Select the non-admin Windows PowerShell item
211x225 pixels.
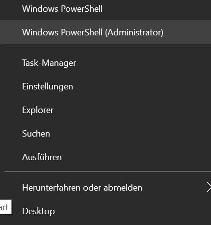(105, 9)
